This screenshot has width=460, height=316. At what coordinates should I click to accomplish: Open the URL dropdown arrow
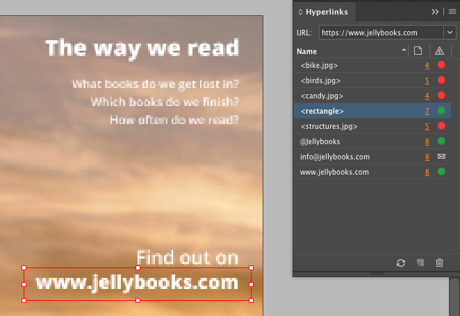448,33
